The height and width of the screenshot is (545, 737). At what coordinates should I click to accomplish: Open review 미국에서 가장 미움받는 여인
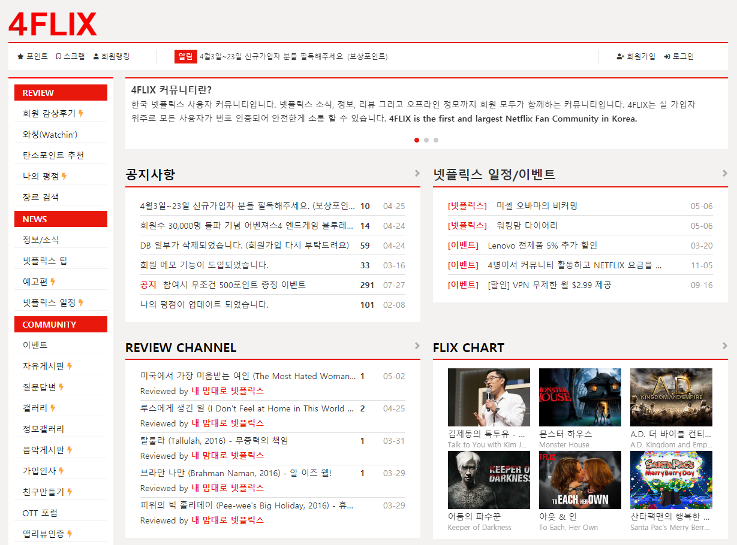pos(248,376)
